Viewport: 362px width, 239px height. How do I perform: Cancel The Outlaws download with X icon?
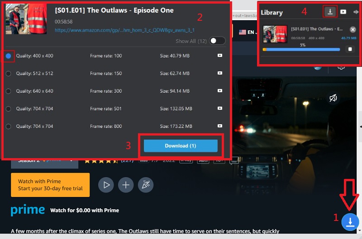click(x=352, y=29)
